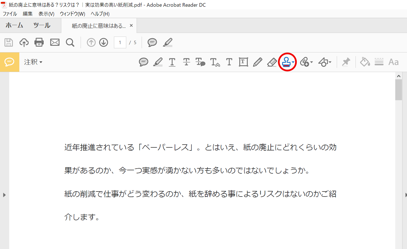Select the insert text at cursor tool
This screenshot has height=249, width=407.
(215, 62)
